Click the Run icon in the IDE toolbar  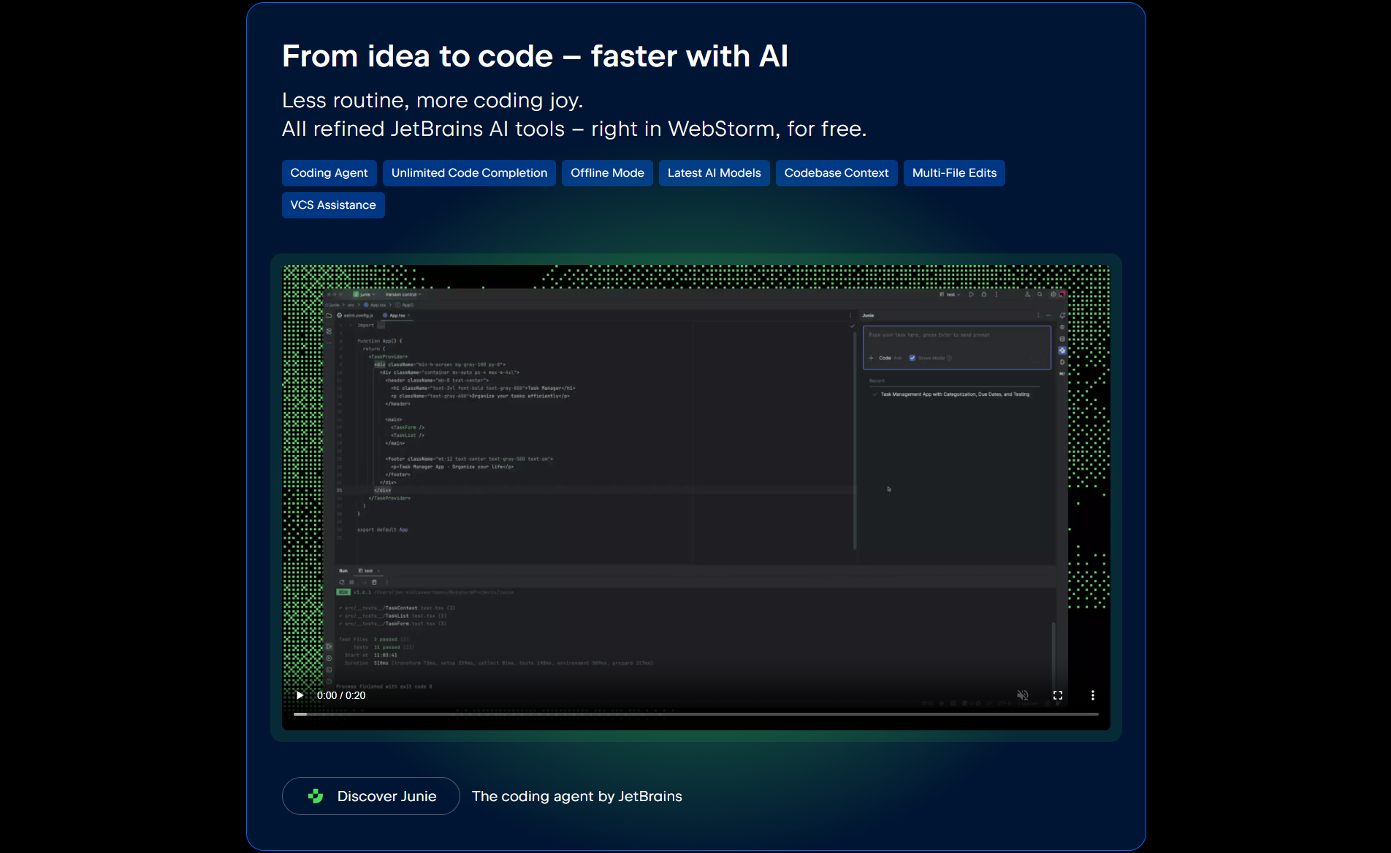pyautogui.click(x=972, y=295)
